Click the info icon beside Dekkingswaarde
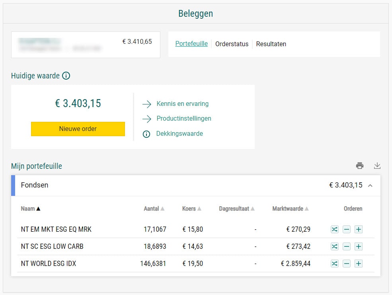This screenshot has height=295, width=392. pyautogui.click(x=146, y=134)
